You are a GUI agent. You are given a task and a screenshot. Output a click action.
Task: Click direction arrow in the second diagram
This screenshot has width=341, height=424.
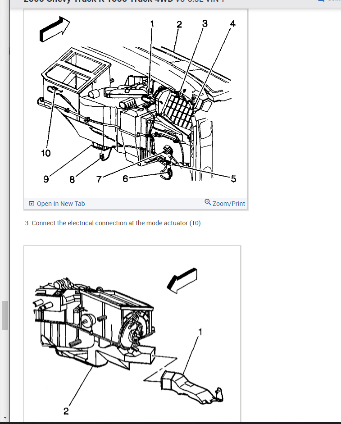pyautogui.click(x=182, y=280)
